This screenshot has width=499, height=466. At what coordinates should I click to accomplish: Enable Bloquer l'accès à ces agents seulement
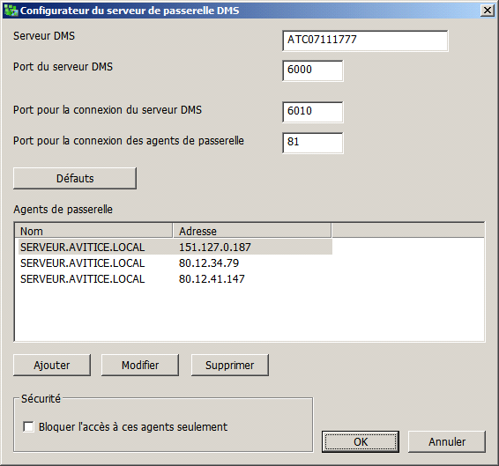28,426
